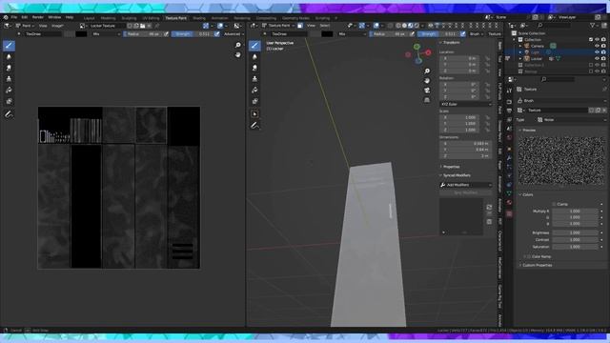Click the pan hand icon in 3D viewport
The height and width of the screenshot is (343, 610).
click(x=427, y=81)
